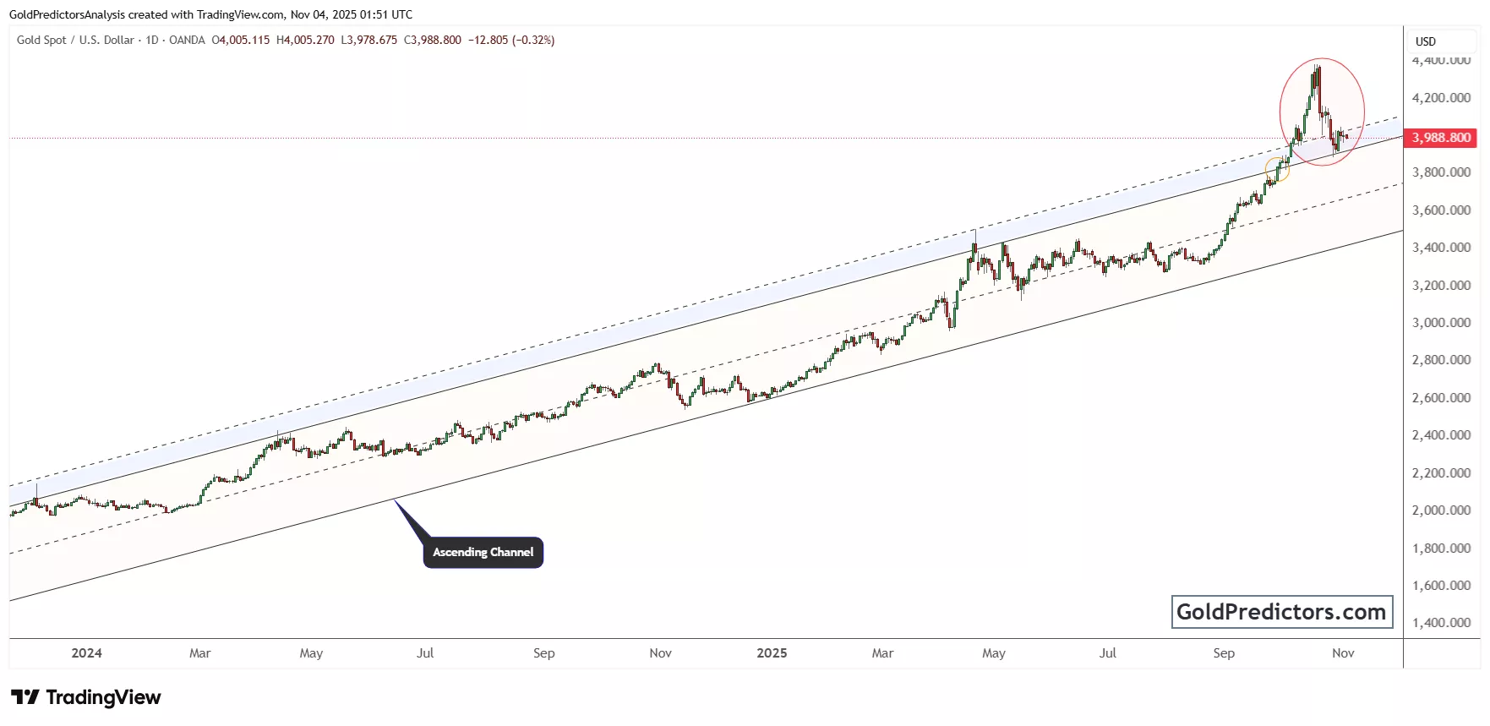Click the 1,400.000 price level on the scale
The width and height of the screenshot is (1490, 726).
[x=1441, y=623]
